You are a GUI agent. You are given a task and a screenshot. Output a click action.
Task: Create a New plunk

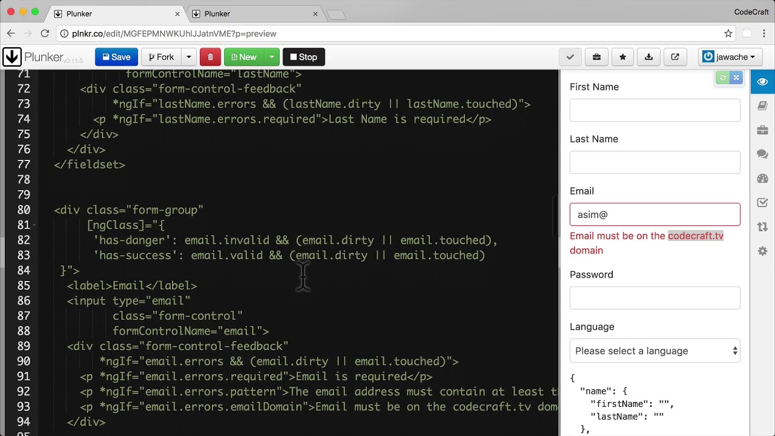click(x=243, y=57)
